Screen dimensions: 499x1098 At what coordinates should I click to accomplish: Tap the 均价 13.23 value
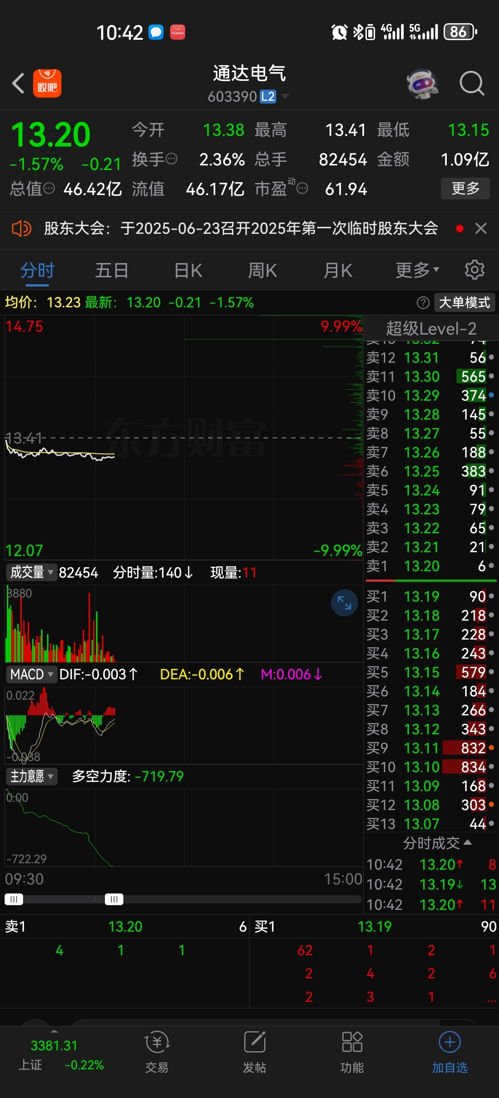tap(64, 303)
